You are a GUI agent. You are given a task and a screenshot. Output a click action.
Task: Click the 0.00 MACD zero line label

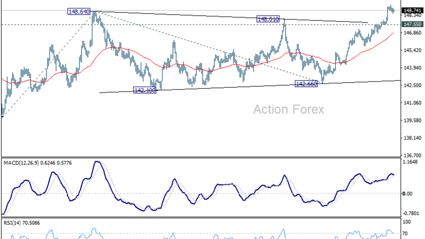point(408,194)
